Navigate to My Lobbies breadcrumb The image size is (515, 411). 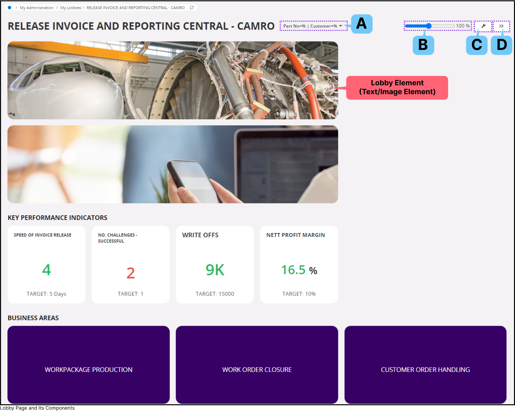click(71, 8)
